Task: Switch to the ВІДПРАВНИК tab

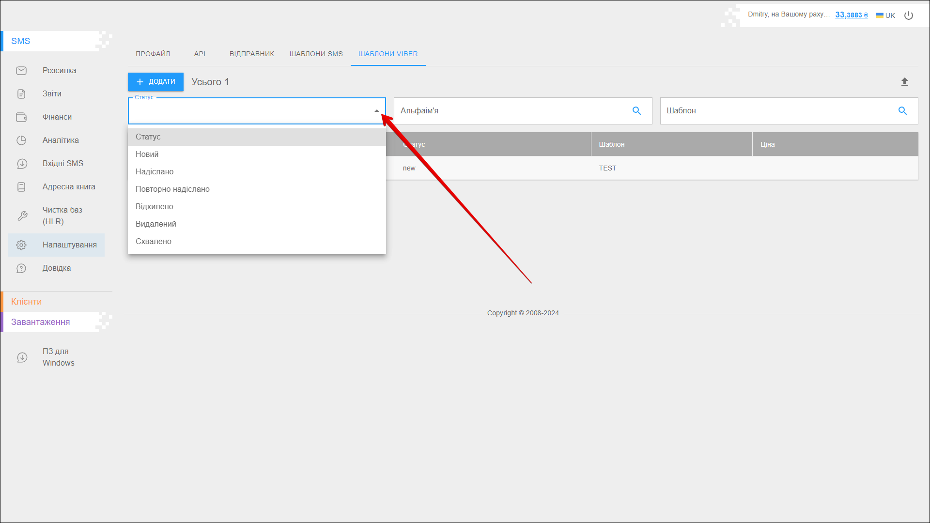Action: coord(251,54)
